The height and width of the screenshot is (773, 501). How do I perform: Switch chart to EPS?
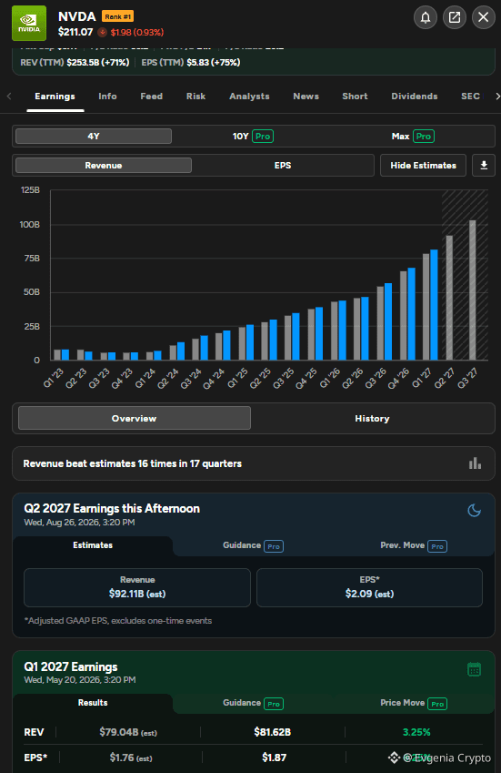(x=283, y=165)
